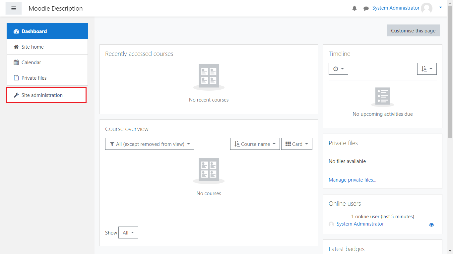453x254 pixels.
Task: Open the notifications bell icon
Action: pyautogui.click(x=355, y=9)
